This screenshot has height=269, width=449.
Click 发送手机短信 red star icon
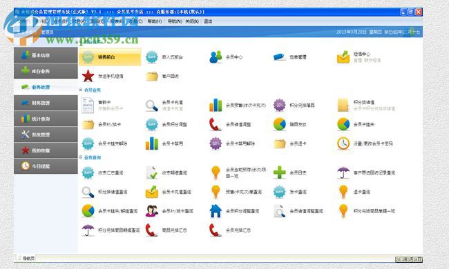88,76
